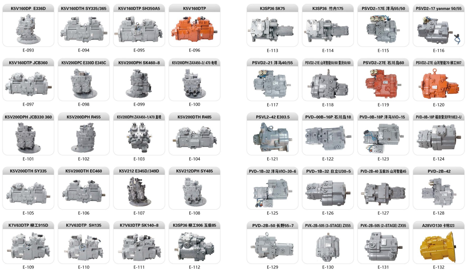The width and height of the screenshot is (468, 270).
Task: Click the PVD-2B-42 header label
Action: tap(440, 171)
